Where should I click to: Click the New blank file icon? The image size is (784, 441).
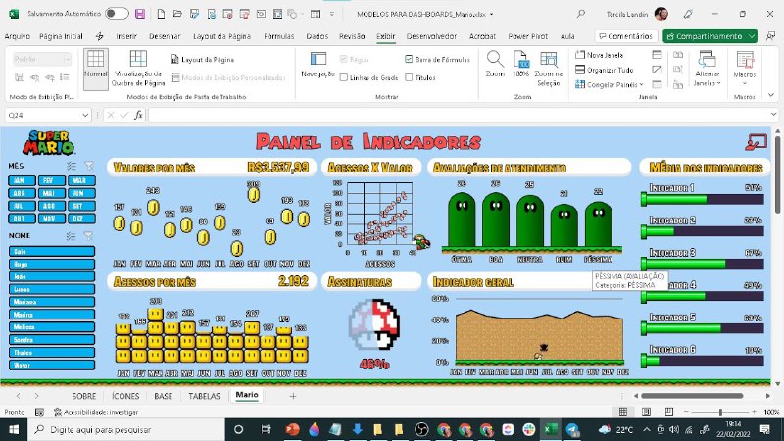(161, 14)
